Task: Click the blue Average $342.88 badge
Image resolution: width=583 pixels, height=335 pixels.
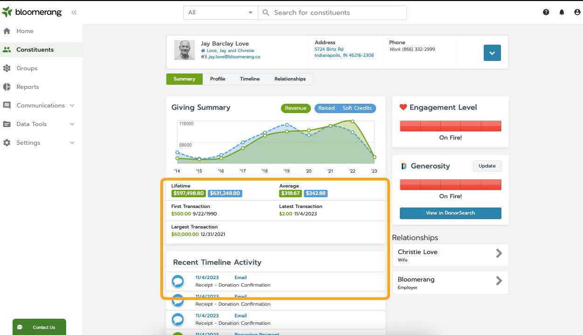Action: click(x=316, y=194)
